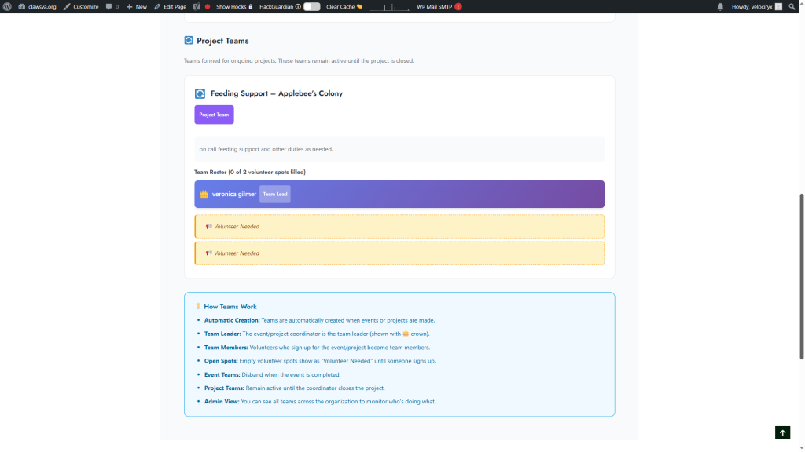Open the Howdy, velociryx account menu

click(x=756, y=6)
